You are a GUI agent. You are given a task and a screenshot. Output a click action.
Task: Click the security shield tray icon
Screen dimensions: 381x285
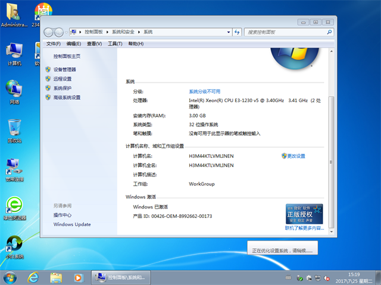[x=299, y=278]
